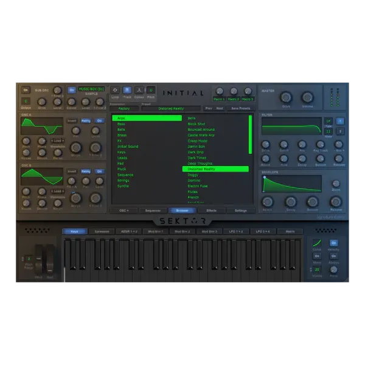Change the Pitch Range stepper value
Image resolution: width=365 pixels, height=365 pixels.
click(29, 259)
